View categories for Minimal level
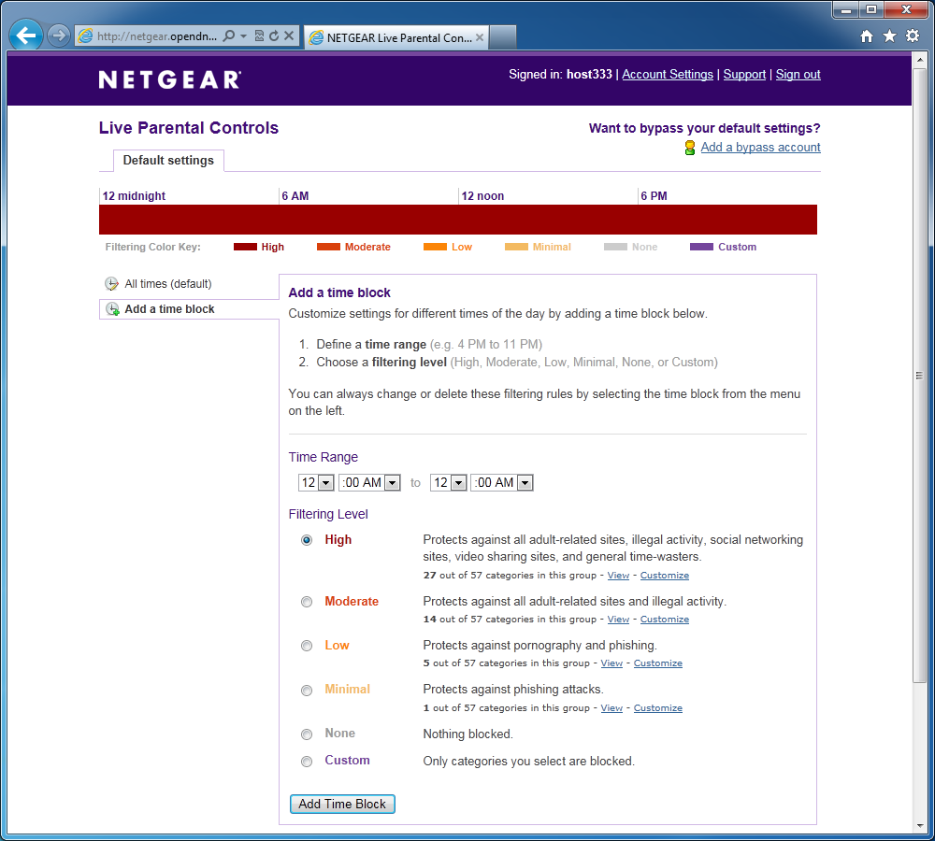 click(x=611, y=708)
